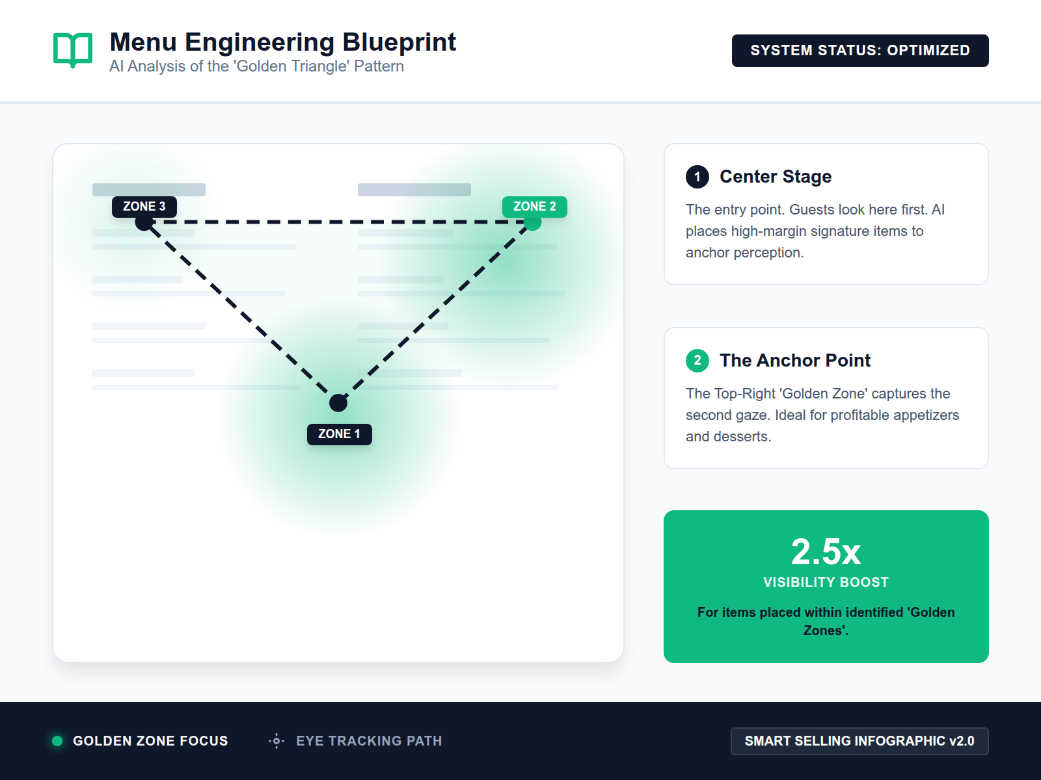
Task: Click the green number 2 badge
Action: [x=697, y=361]
